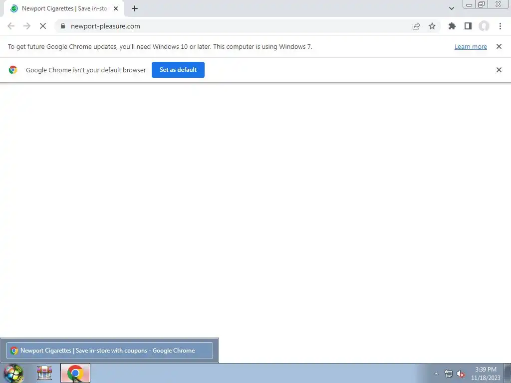
Task: Open the network status tray icon
Action: pos(449,374)
